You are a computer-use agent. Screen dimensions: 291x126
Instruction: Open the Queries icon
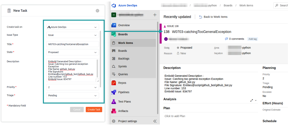click(x=114, y=74)
